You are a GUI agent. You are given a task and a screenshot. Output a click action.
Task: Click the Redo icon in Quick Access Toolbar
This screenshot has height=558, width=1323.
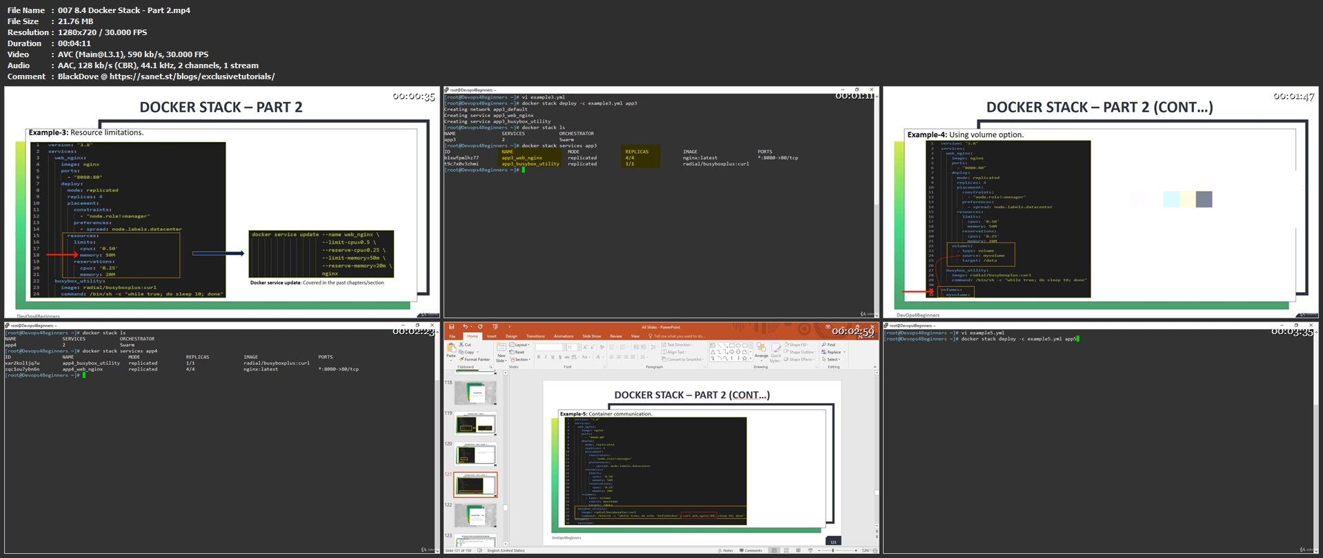click(480, 327)
